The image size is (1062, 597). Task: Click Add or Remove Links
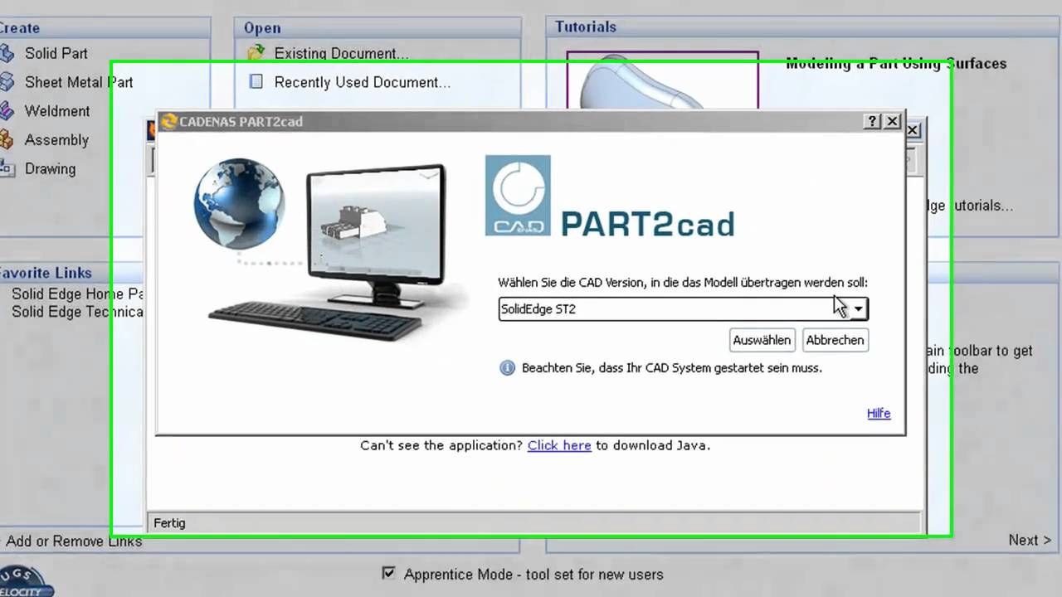pyautogui.click(x=74, y=541)
